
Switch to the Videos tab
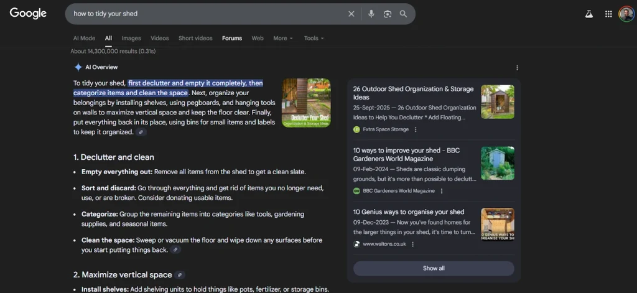coord(159,38)
